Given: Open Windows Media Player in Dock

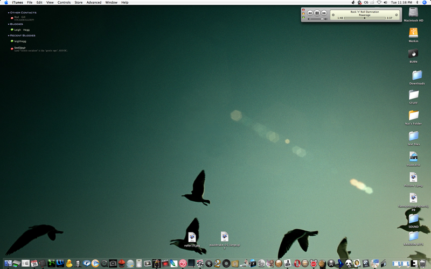Looking at the screenshot, I should pos(95,264).
